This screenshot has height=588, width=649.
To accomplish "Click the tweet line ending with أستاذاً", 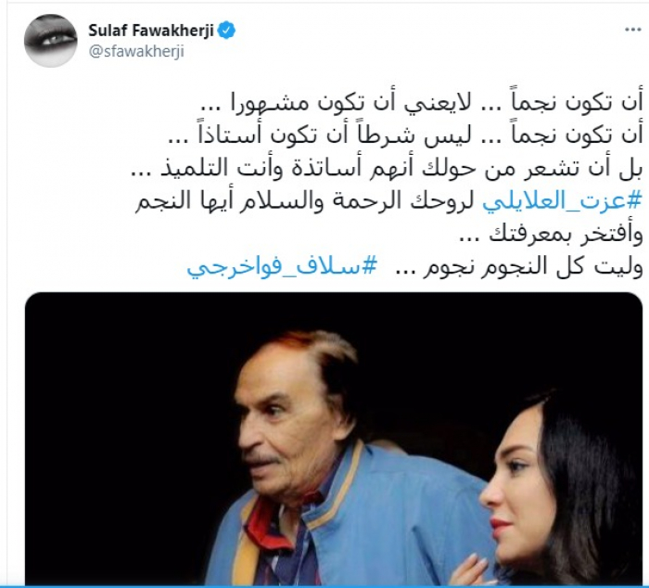I will tap(404, 135).
